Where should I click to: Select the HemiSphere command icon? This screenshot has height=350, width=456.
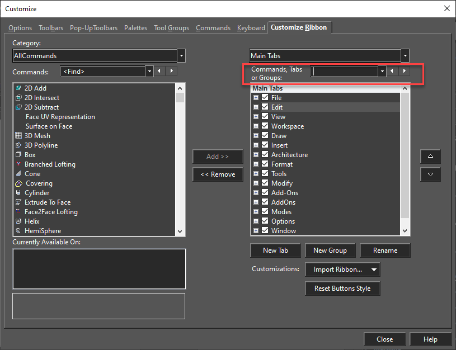click(x=18, y=231)
